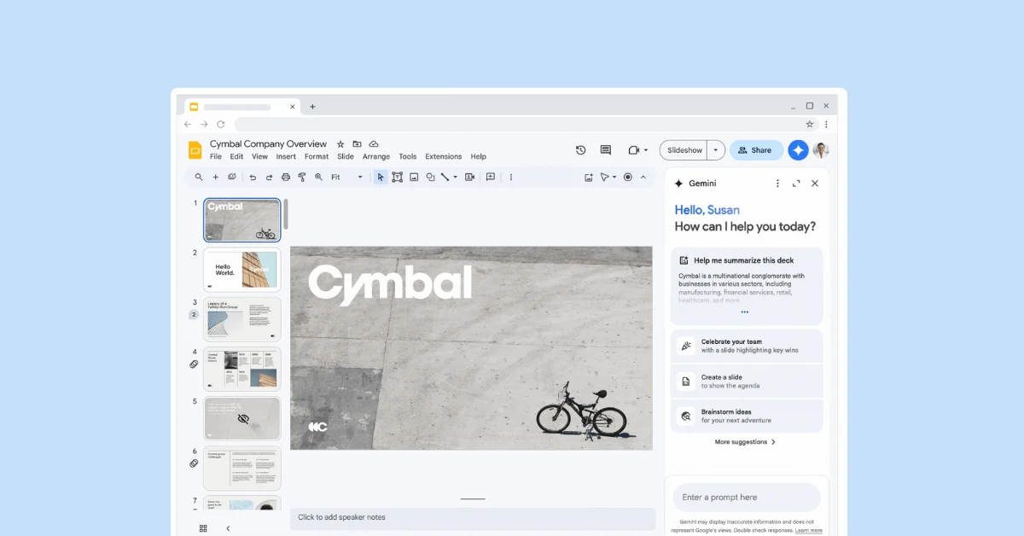Choose Create a slide suggestion
The image size is (1024, 536).
(x=747, y=382)
